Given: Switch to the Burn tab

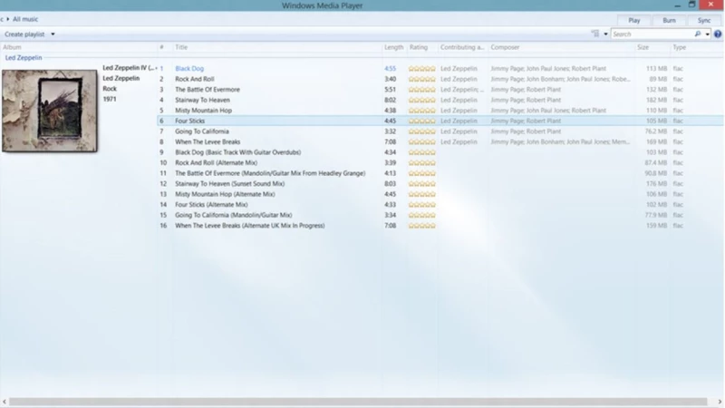Looking at the screenshot, I should coord(669,20).
